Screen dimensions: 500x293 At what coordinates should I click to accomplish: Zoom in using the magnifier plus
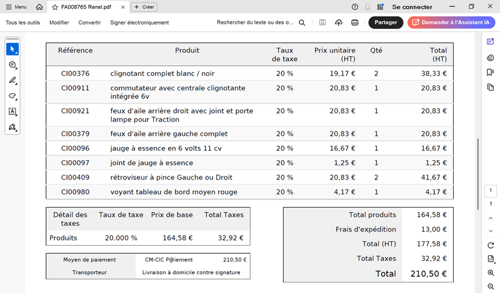(491, 273)
